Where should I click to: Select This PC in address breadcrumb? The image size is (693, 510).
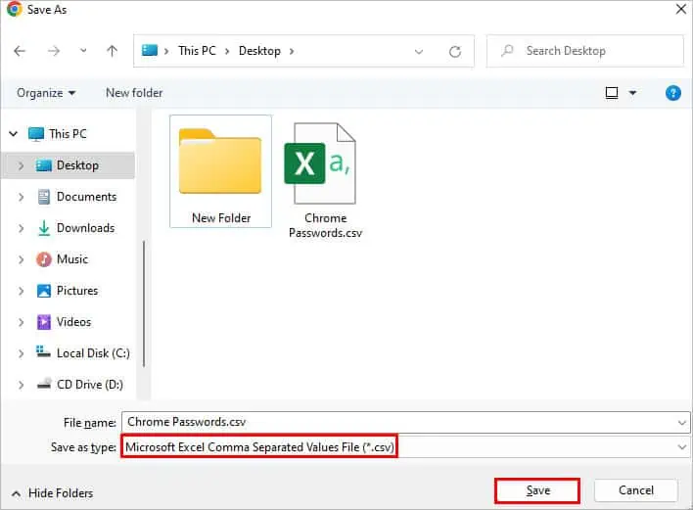coord(197,51)
